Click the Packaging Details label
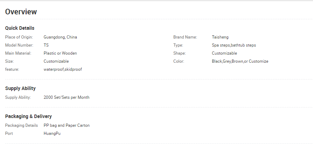This screenshot has width=313, height=145. coord(21,125)
